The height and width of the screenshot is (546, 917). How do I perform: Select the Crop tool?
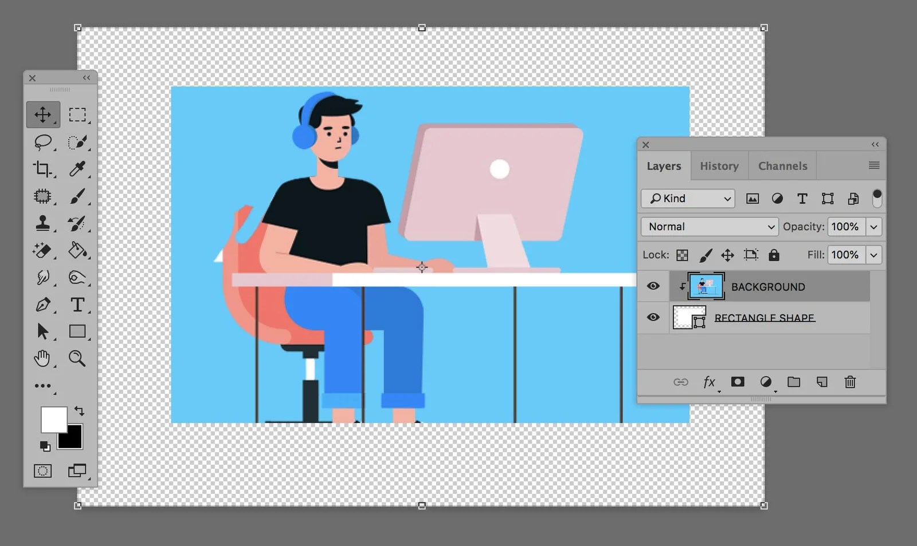click(43, 169)
